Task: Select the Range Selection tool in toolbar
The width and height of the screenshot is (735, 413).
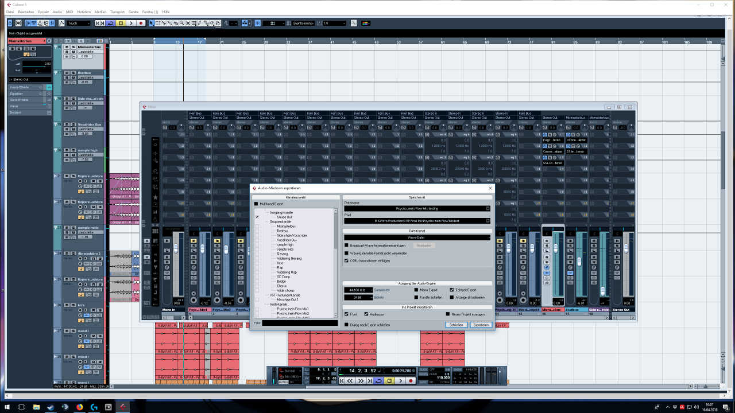Action: (x=158, y=23)
